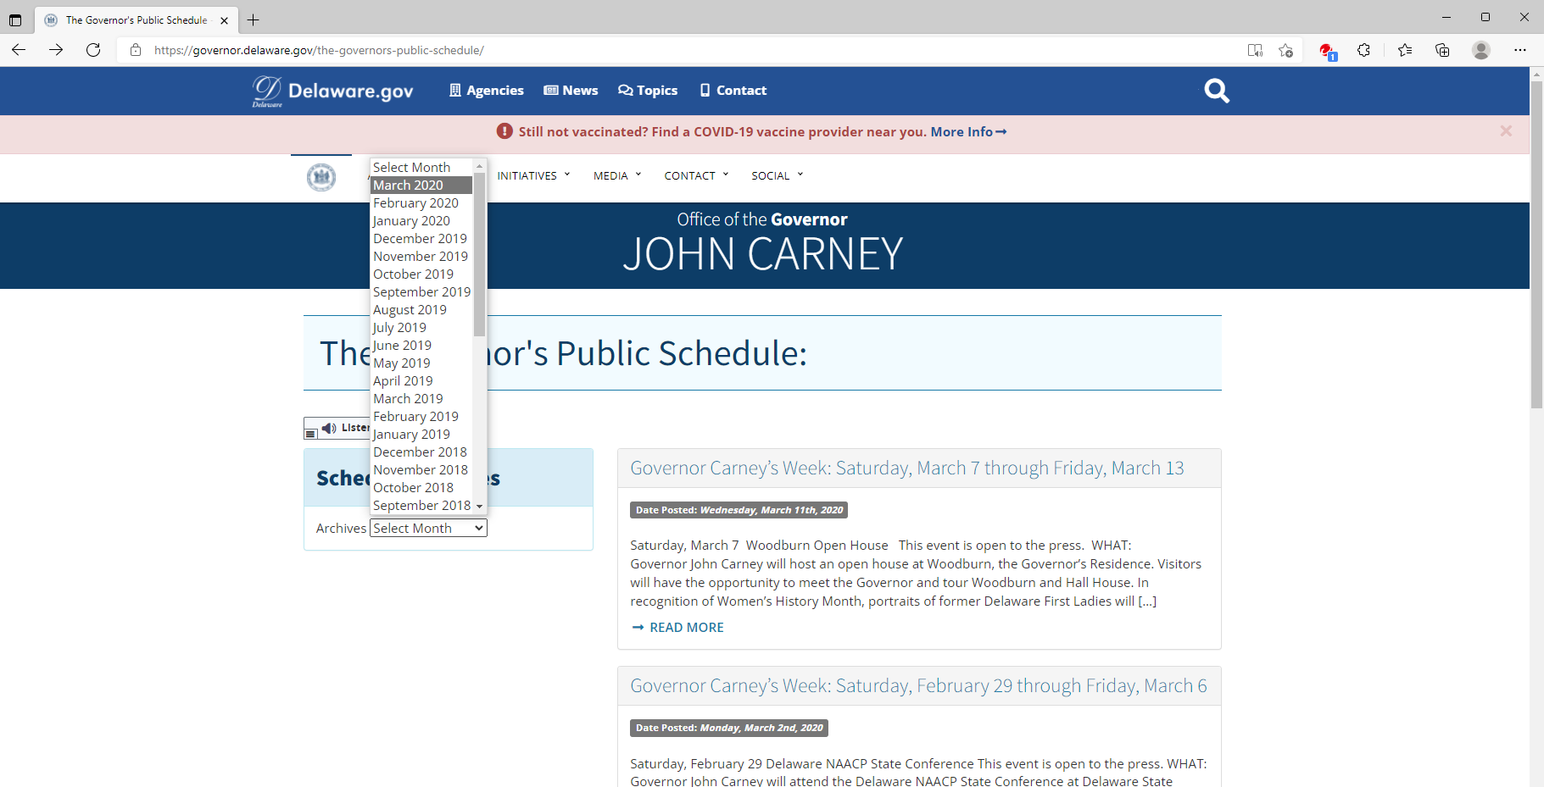Open the News menu
This screenshot has width=1544, height=787.
point(571,91)
